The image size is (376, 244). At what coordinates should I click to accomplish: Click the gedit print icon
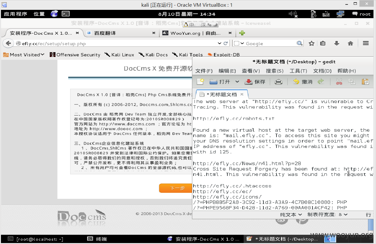(278, 82)
